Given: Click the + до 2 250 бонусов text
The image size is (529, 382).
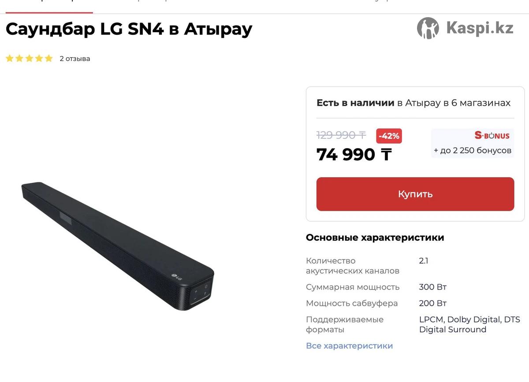Looking at the screenshot, I should [x=473, y=151].
